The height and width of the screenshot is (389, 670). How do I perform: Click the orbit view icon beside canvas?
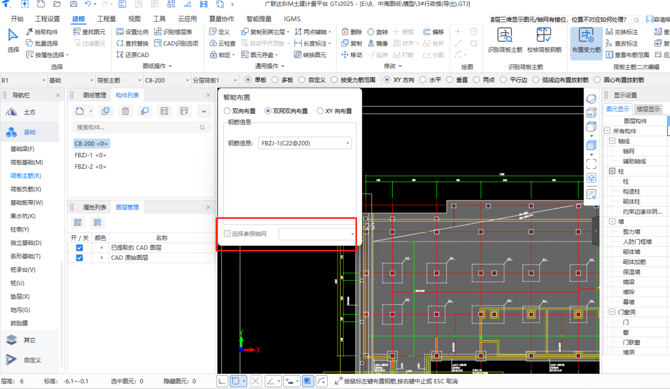pos(591,99)
